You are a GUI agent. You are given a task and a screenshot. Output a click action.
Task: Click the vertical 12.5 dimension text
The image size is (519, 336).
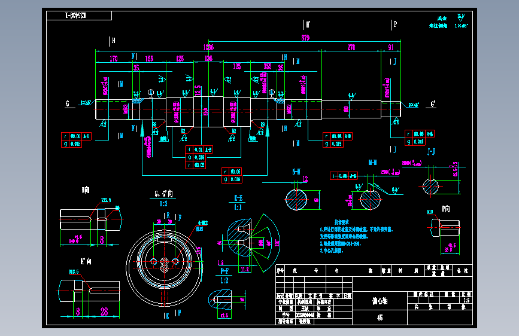coord(198,90)
